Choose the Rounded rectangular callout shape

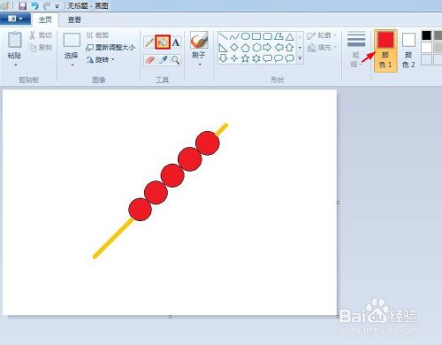[x=268, y=58]
